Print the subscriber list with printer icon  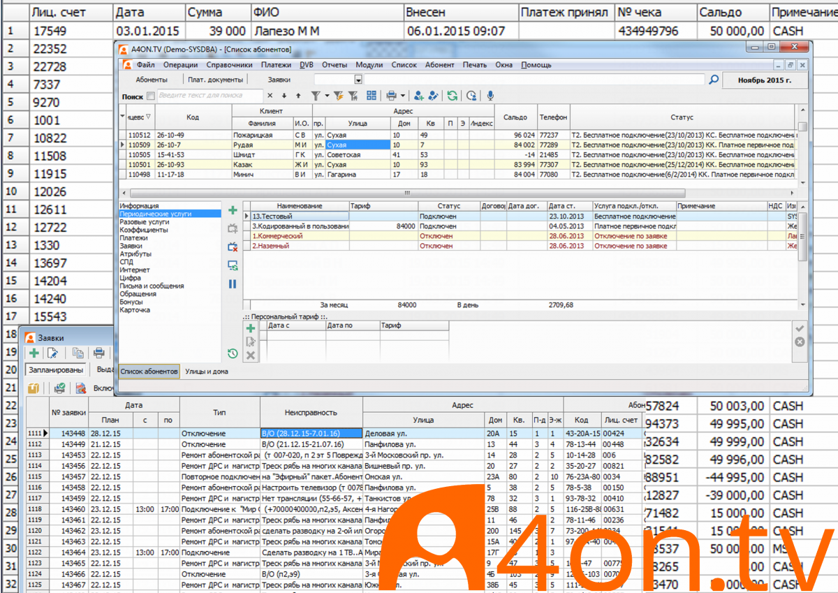coord(392,96)
